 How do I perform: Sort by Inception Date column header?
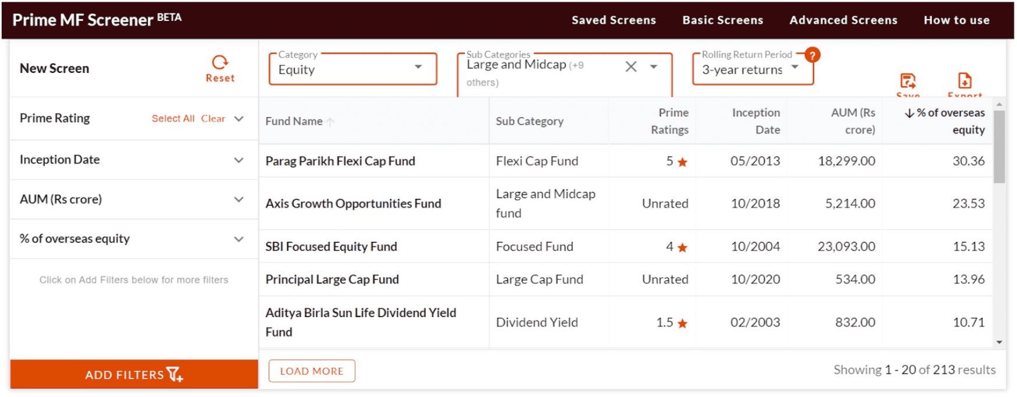(x=756, y=121)
